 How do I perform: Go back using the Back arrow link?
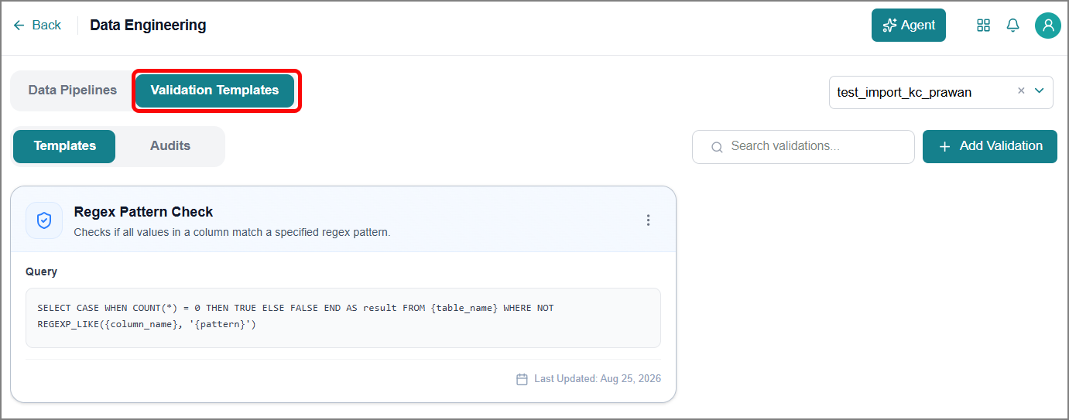pos(37,26)
